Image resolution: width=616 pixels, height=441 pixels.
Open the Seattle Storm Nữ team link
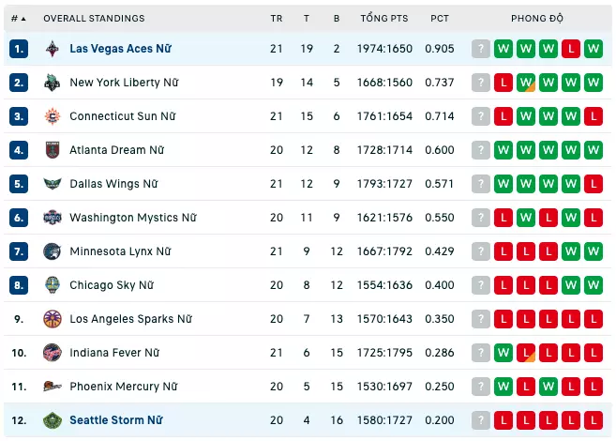coord(116,420)
